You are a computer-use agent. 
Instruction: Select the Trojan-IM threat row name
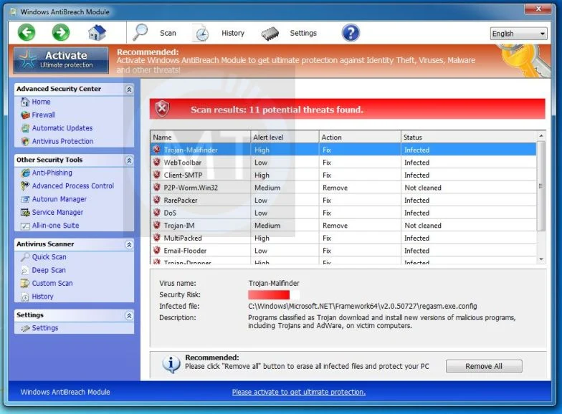click(179, 226)
